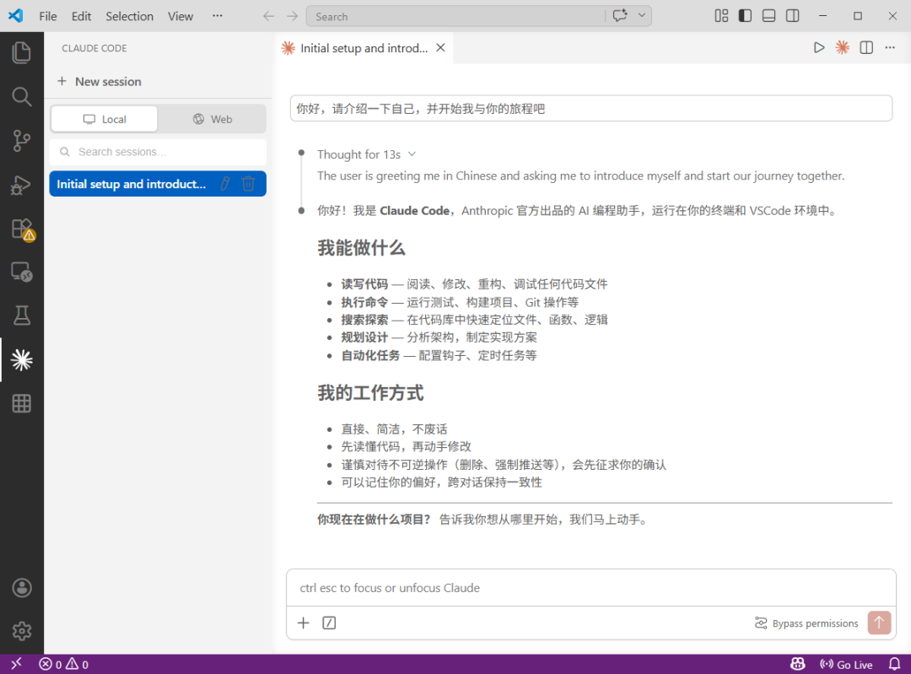Open the Explorer view in activity bar
This screenshot has height=674, width=911.
pos(21,53)
